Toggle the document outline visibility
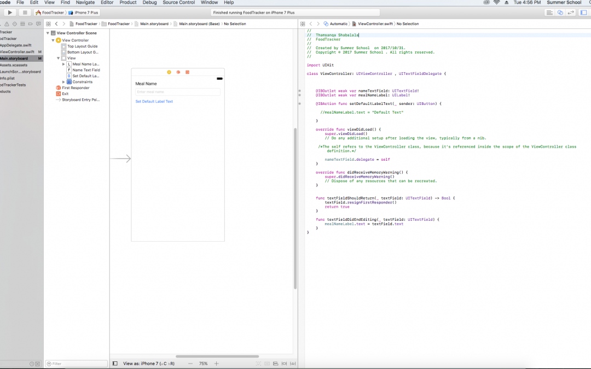 point(115,364)
